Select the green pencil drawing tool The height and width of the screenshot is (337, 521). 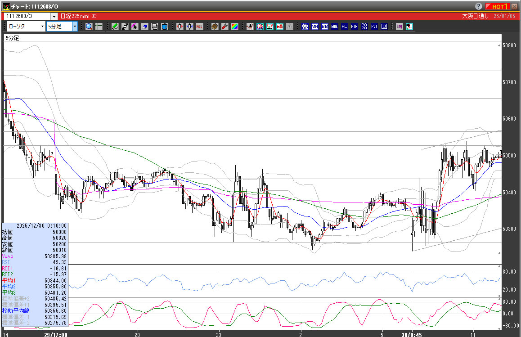[115, 27]
